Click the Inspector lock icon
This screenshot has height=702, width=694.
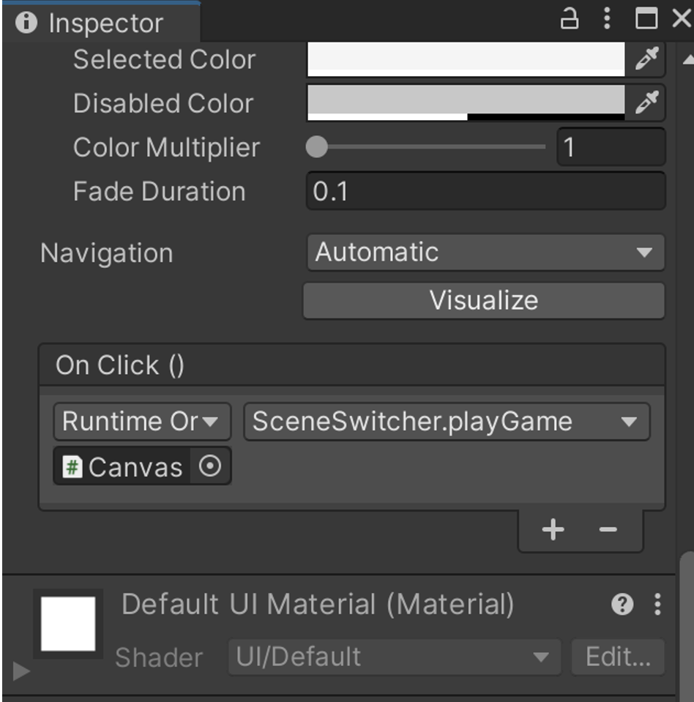[570, 18]
